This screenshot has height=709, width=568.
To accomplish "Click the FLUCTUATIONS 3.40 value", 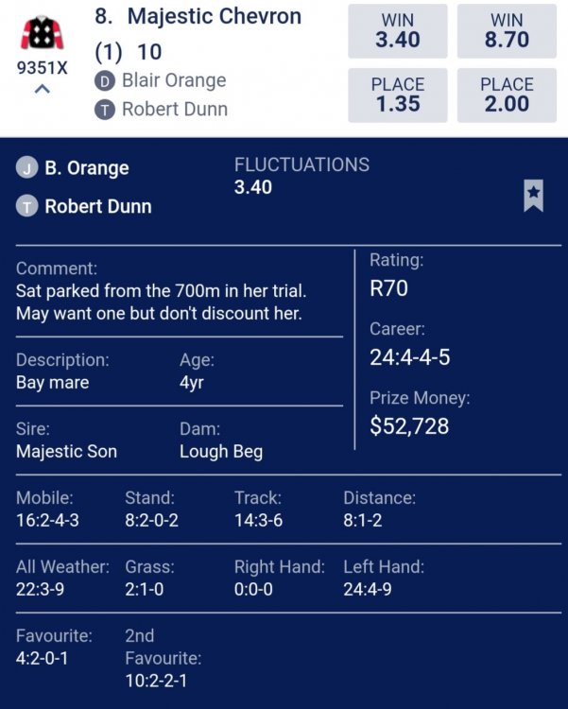I will [x=253, y=187].
